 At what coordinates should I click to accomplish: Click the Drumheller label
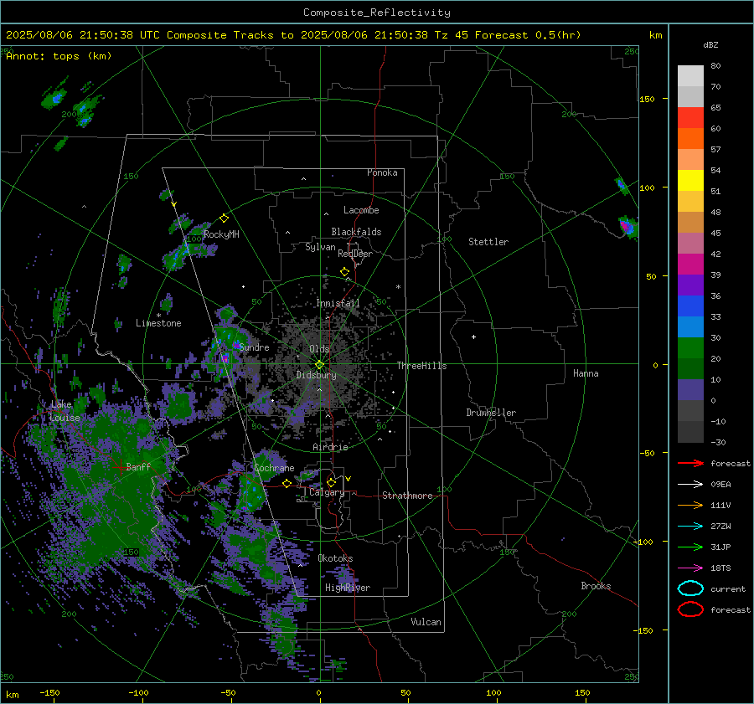(491, 413)
